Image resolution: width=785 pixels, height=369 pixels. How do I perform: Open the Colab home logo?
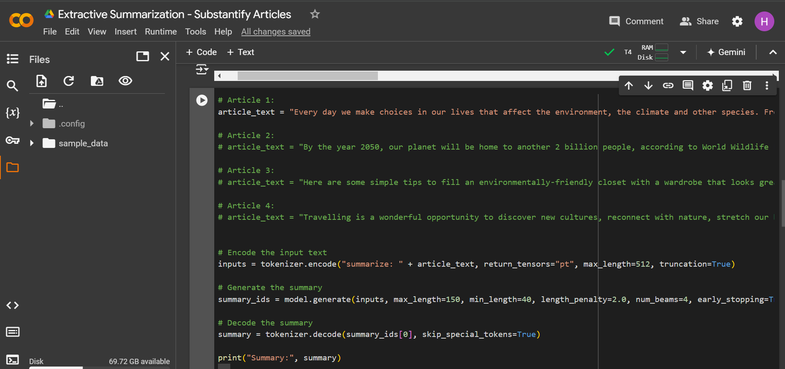click(x=21, y=20)
